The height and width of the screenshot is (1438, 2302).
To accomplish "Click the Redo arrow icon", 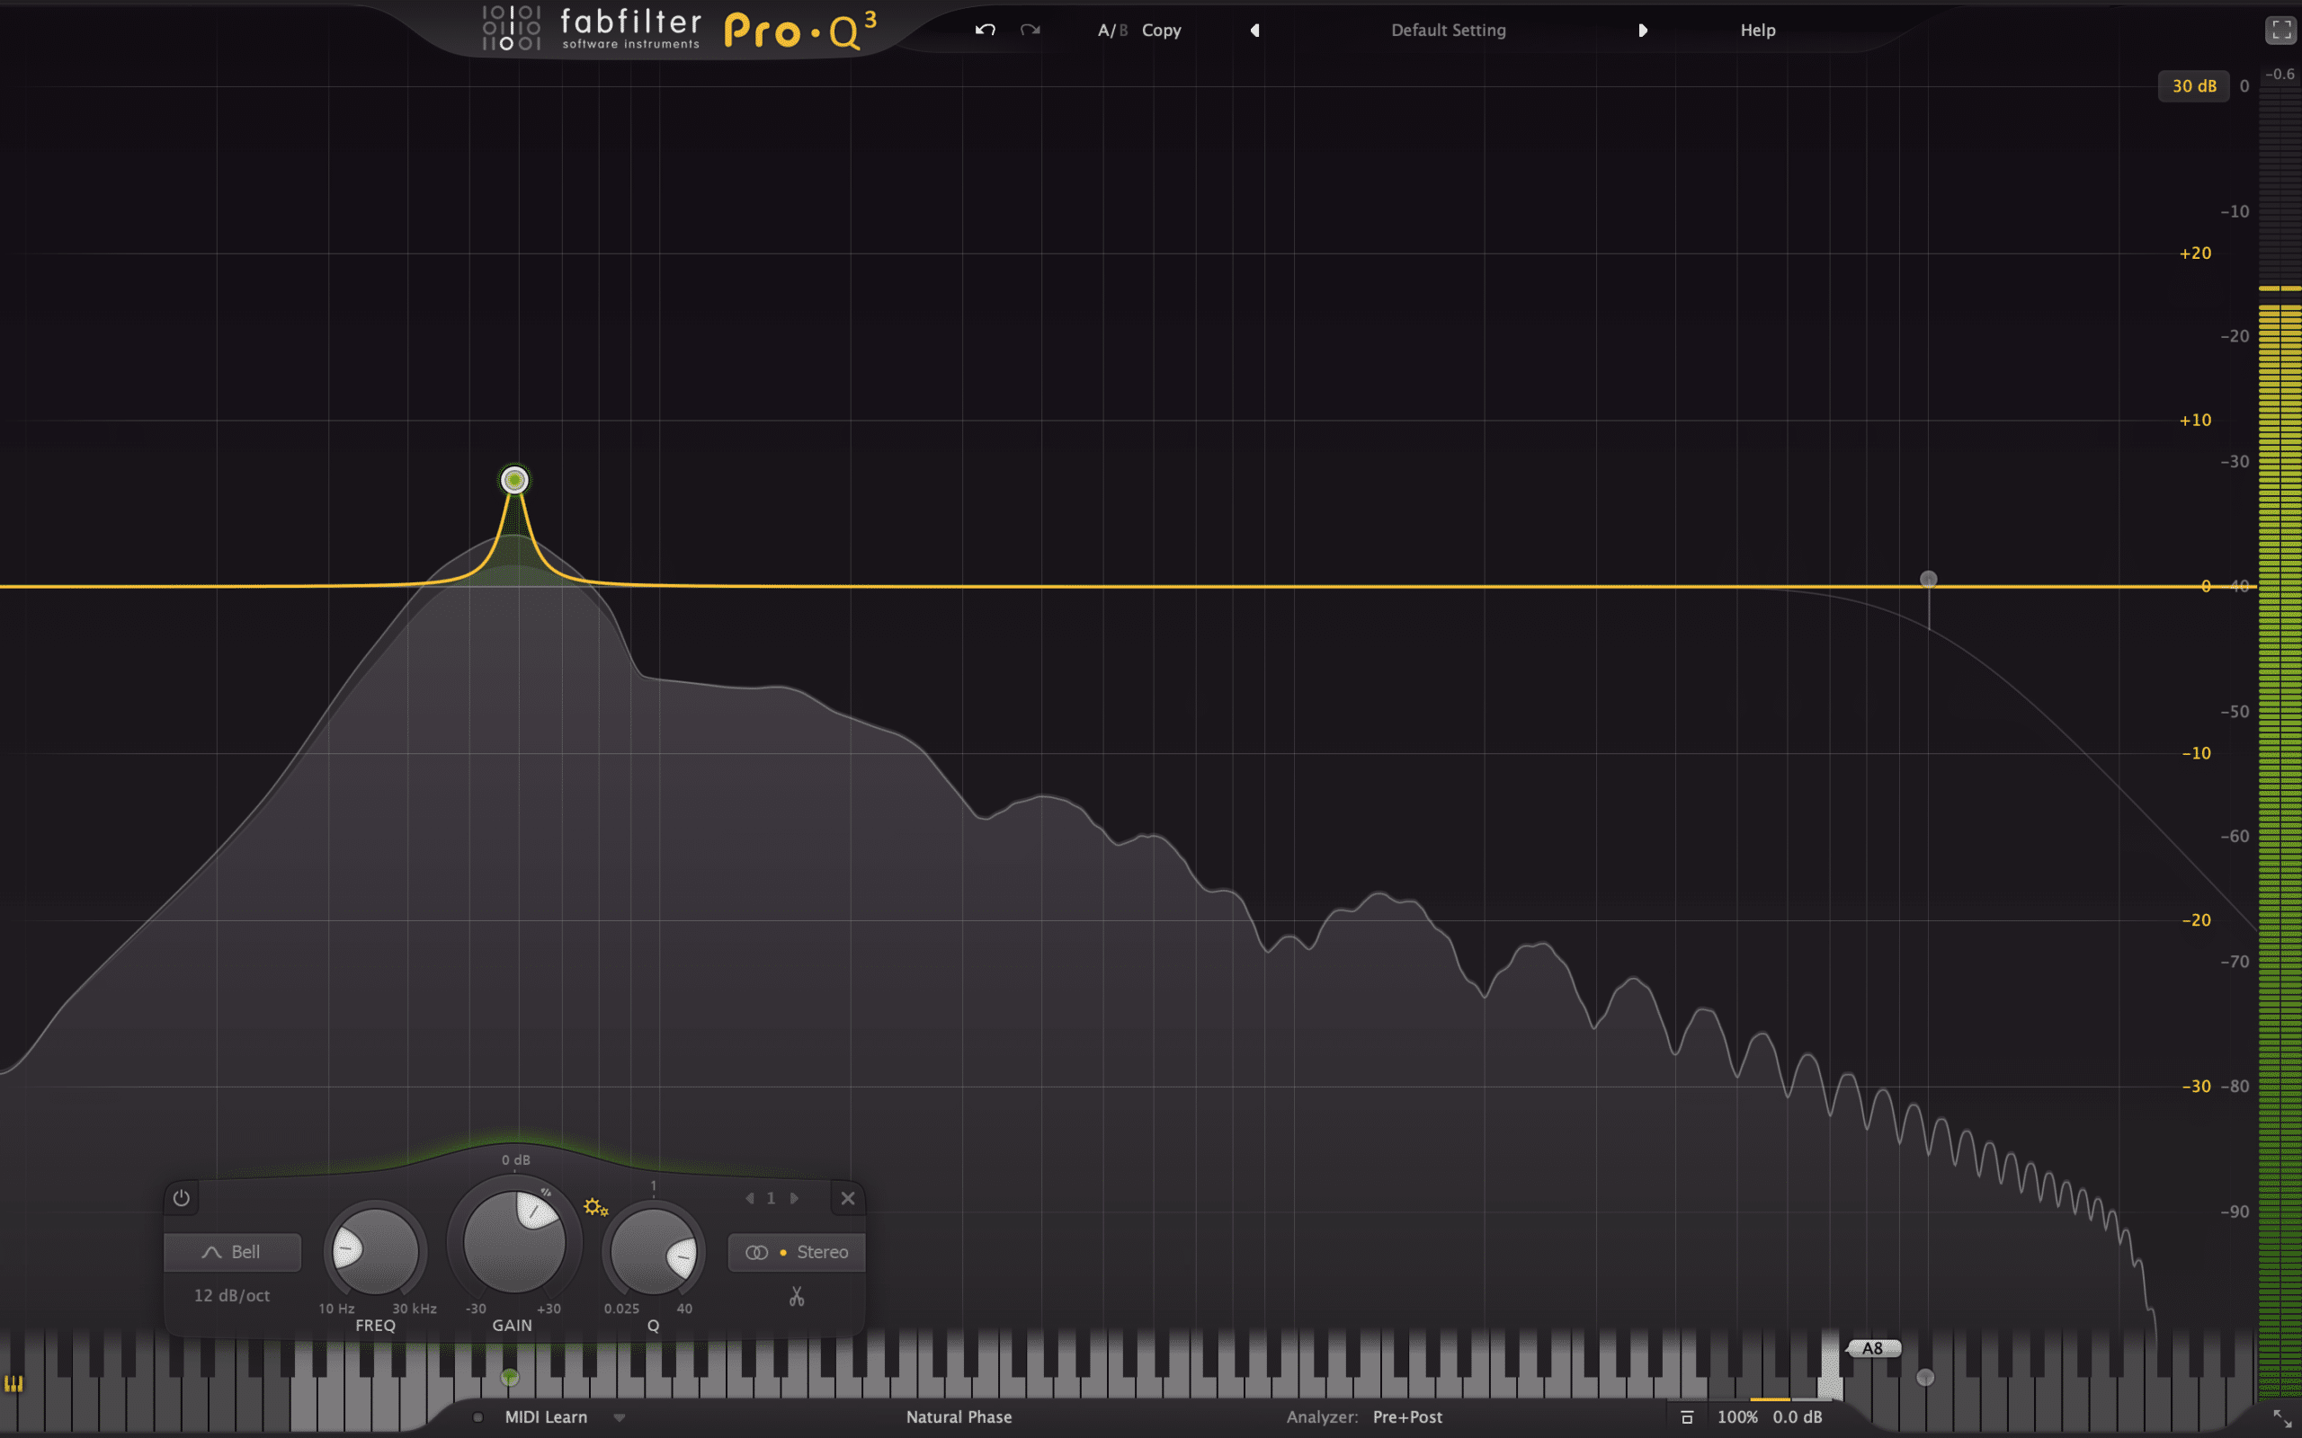I will point(1030,30).
